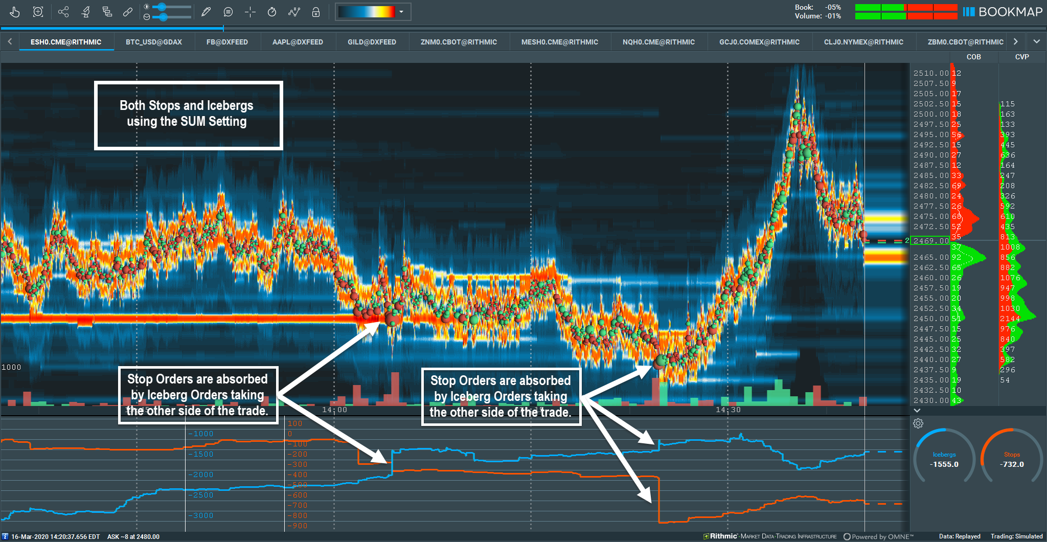Open the share/connections tool

[63, 12]
